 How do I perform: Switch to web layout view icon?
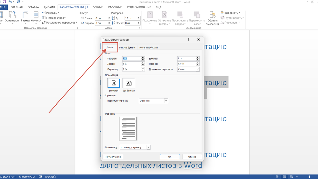point(291,177)
